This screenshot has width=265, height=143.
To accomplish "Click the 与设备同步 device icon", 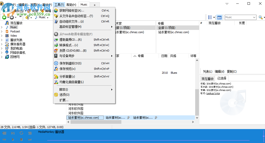I will pos(56,56).
